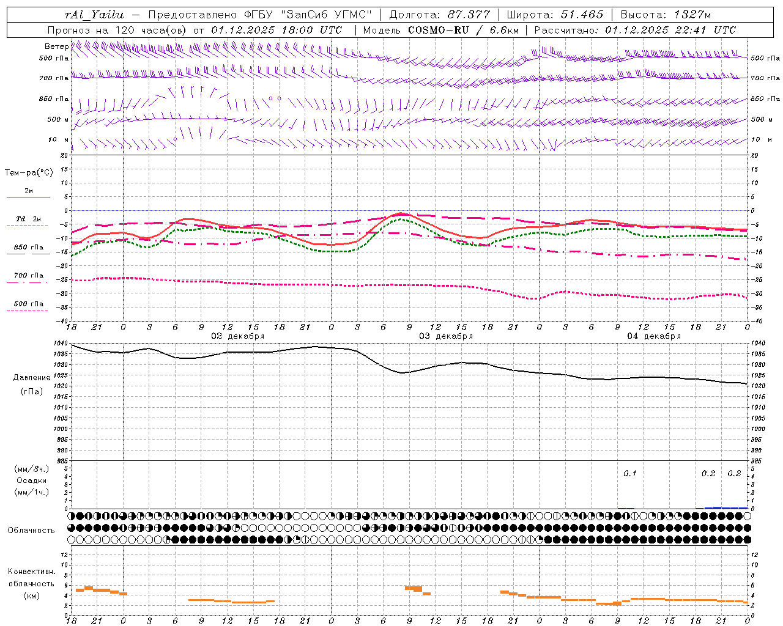Click the model label COSMO-RU / 6.6км
783x626 pixels.
coord(464,30)
